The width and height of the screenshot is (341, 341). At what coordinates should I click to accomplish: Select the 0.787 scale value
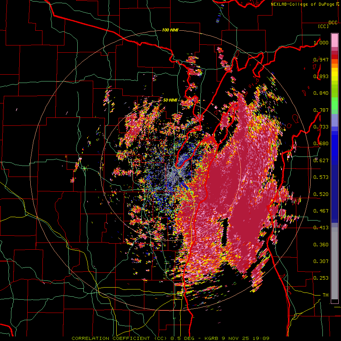(321, 110)
